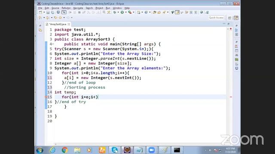Viewport: 275px width, 154px height.
Task: Click the globe web browser toolbar icon
Action: click(202, 12)
